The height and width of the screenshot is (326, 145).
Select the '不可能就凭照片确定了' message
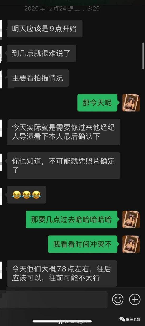tap(64, 165)
